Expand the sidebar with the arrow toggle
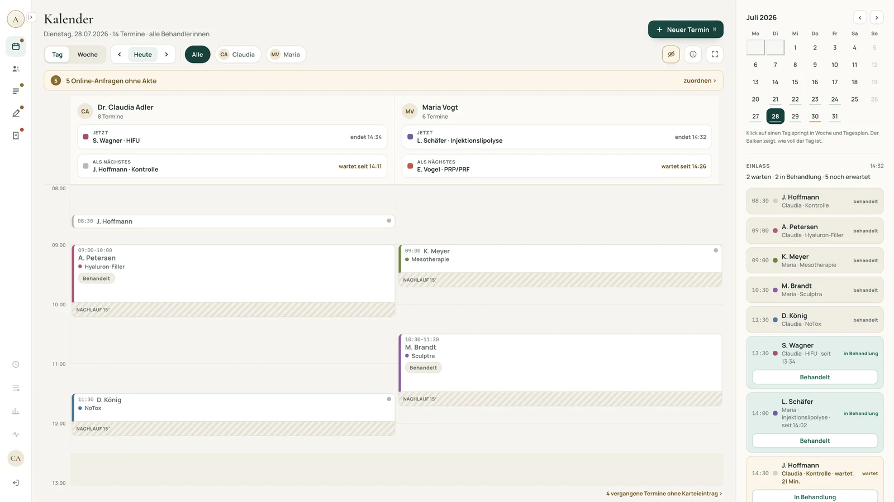The height and width of the screenshot is (502, 894). click(31, 17)
